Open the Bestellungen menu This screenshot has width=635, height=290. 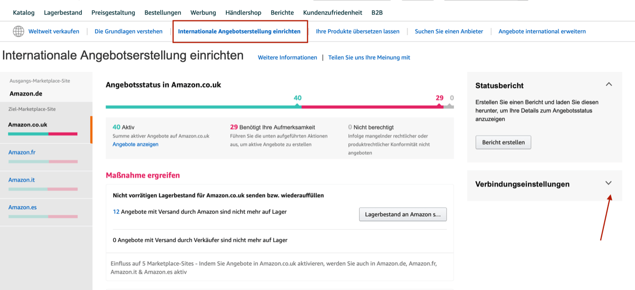pos(163,12)
